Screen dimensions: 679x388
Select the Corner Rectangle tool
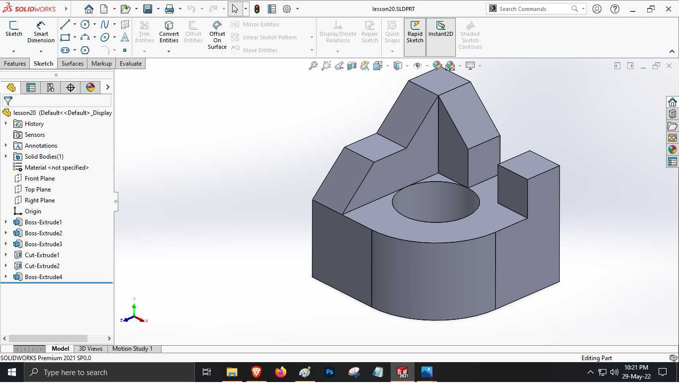(65, 37)
